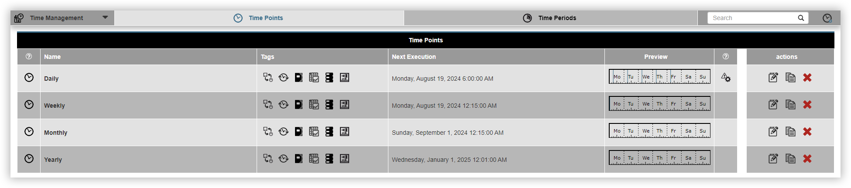The height and width of the screenshot is (188, 851).
Task: Focus the Search input field
Action: [752, 18]
